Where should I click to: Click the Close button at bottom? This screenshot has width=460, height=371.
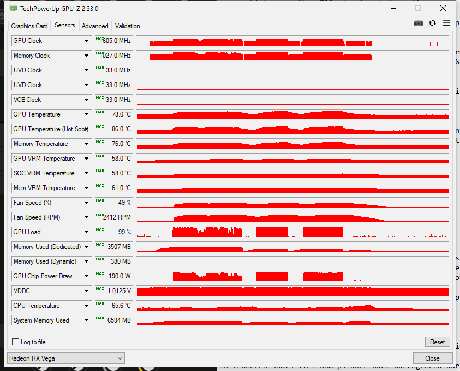click(x=432, y=358)
